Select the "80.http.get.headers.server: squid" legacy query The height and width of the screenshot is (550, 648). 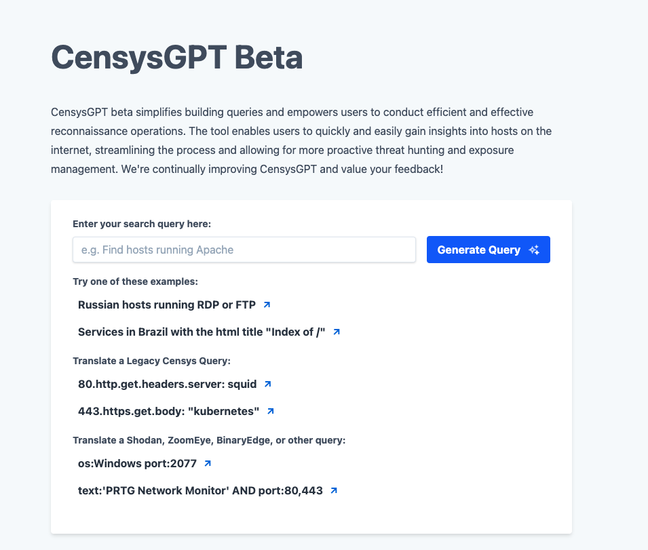click(x=168, y=384)
